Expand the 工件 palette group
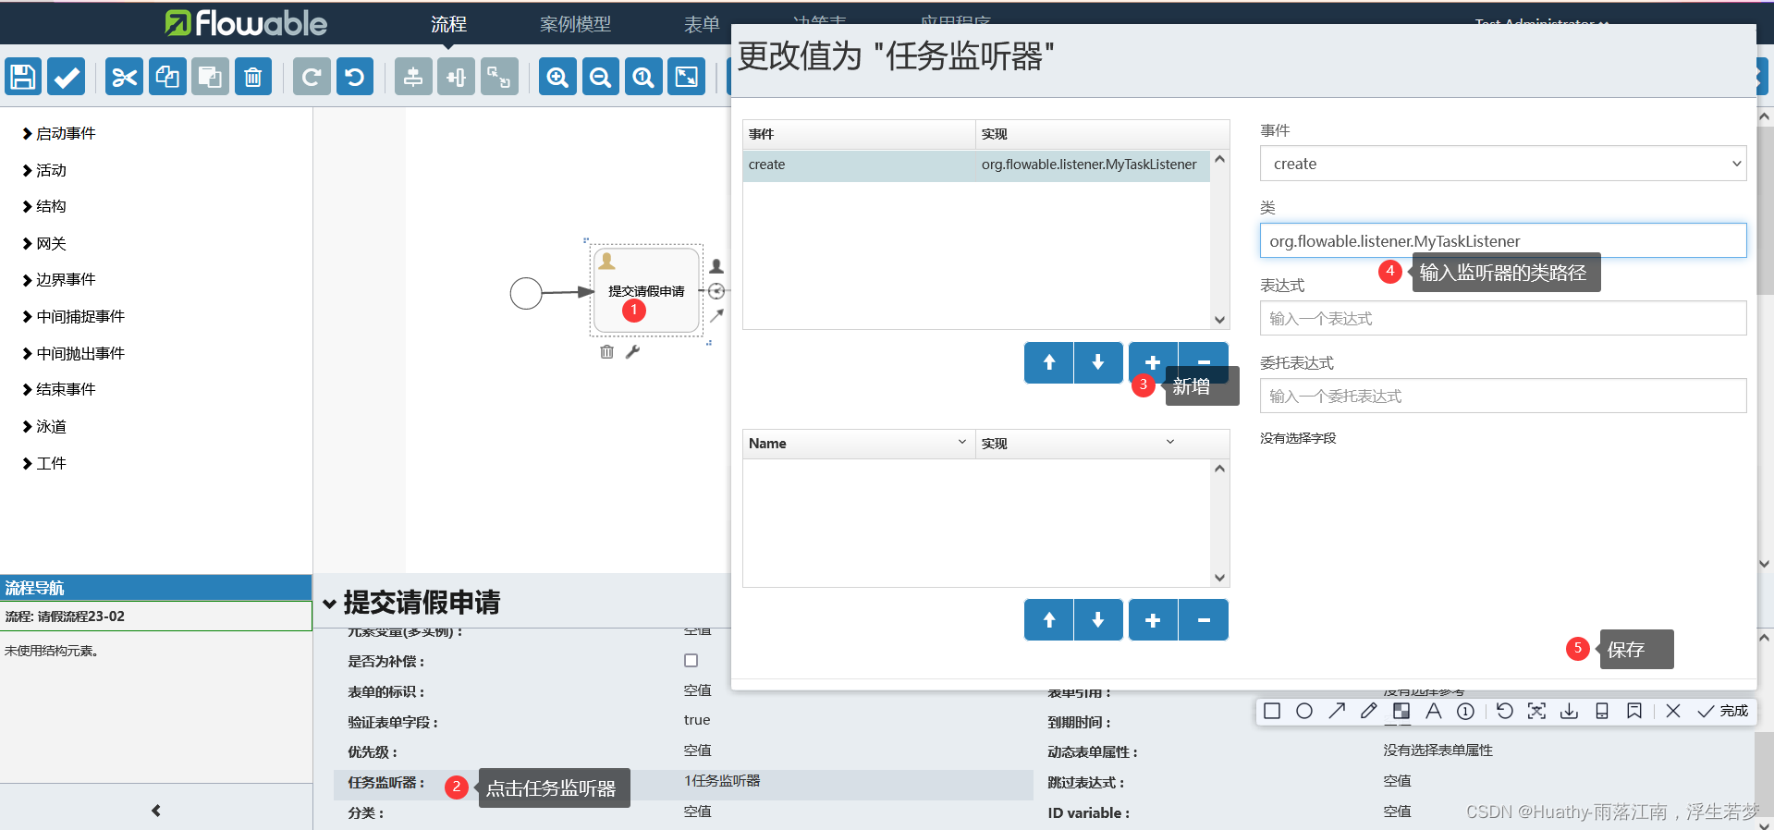Screen dimensions: 1774x830 [x=44, y=463]
